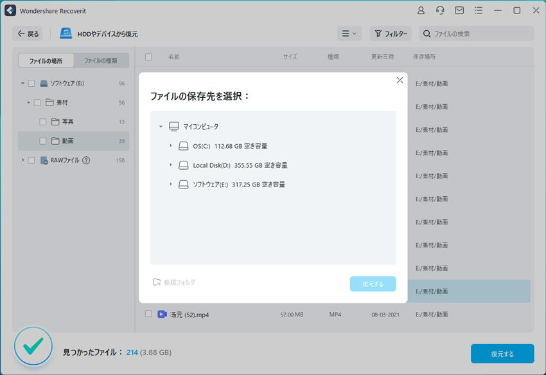Viewport: 546px width, 375px height.
Task: Click the highlighted row's E:/素材/動画 path
Action: click(432, 291)
